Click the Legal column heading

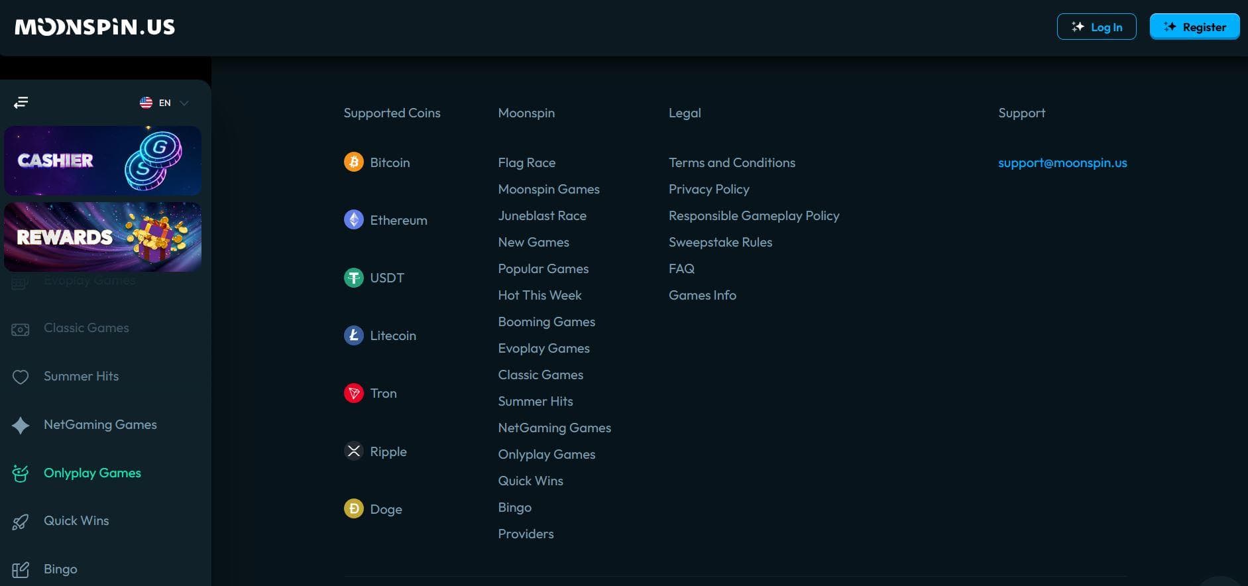[685, 113]
